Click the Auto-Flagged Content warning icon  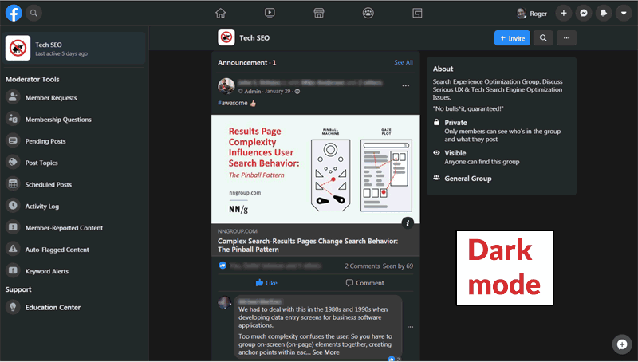point(13,249)
